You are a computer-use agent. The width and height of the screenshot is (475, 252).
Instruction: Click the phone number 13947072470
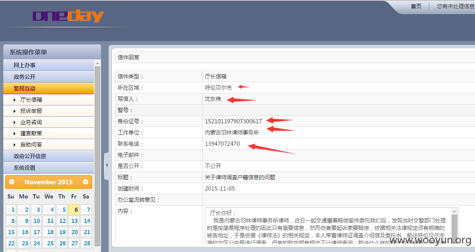(x=222, y=144)
